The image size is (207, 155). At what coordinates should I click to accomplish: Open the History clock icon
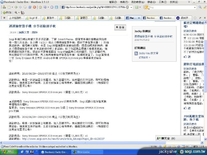pyautogui.click(x=52, y=7)
